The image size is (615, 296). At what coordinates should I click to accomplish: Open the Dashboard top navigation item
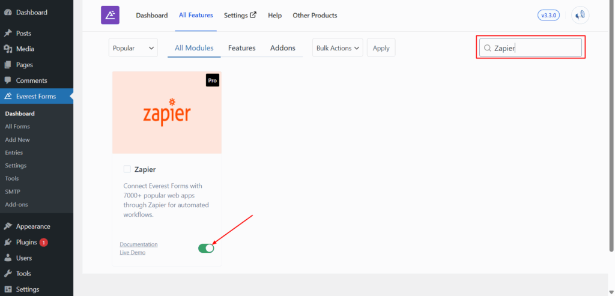152,15
